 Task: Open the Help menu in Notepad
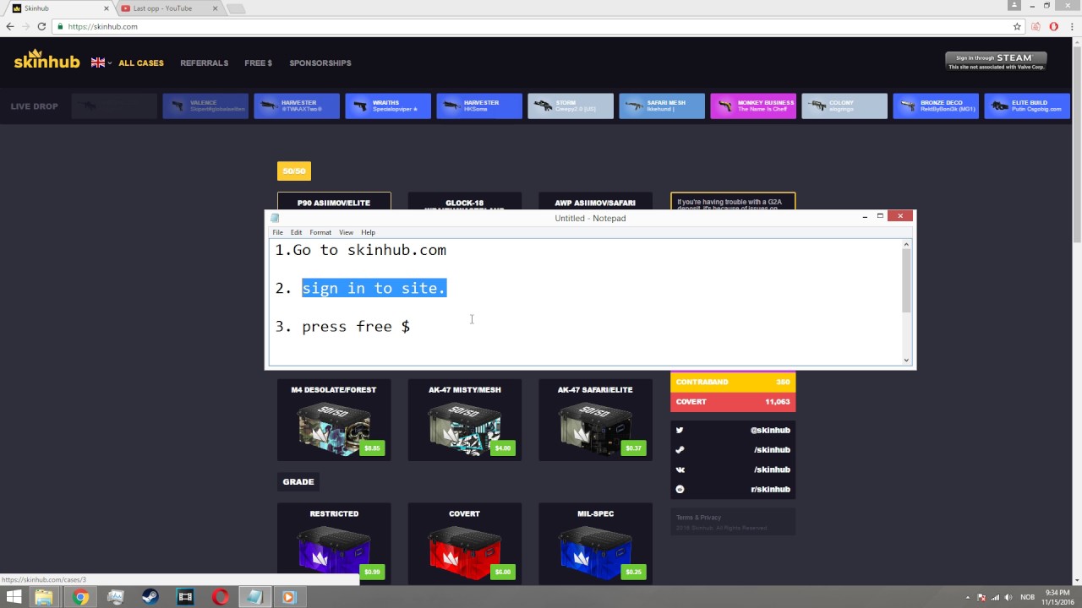click(x=368, y=232)
